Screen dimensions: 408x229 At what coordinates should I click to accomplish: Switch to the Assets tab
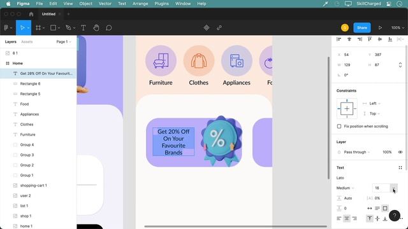(x=27, y=41)
